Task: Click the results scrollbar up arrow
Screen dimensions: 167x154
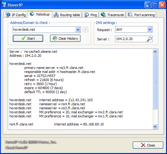Action: [x=155, y=52]
